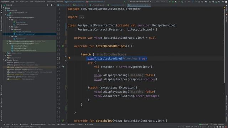The image size is (228, 128).
Task: Open the Logcat tool window
Action: [x=89, y=124]
